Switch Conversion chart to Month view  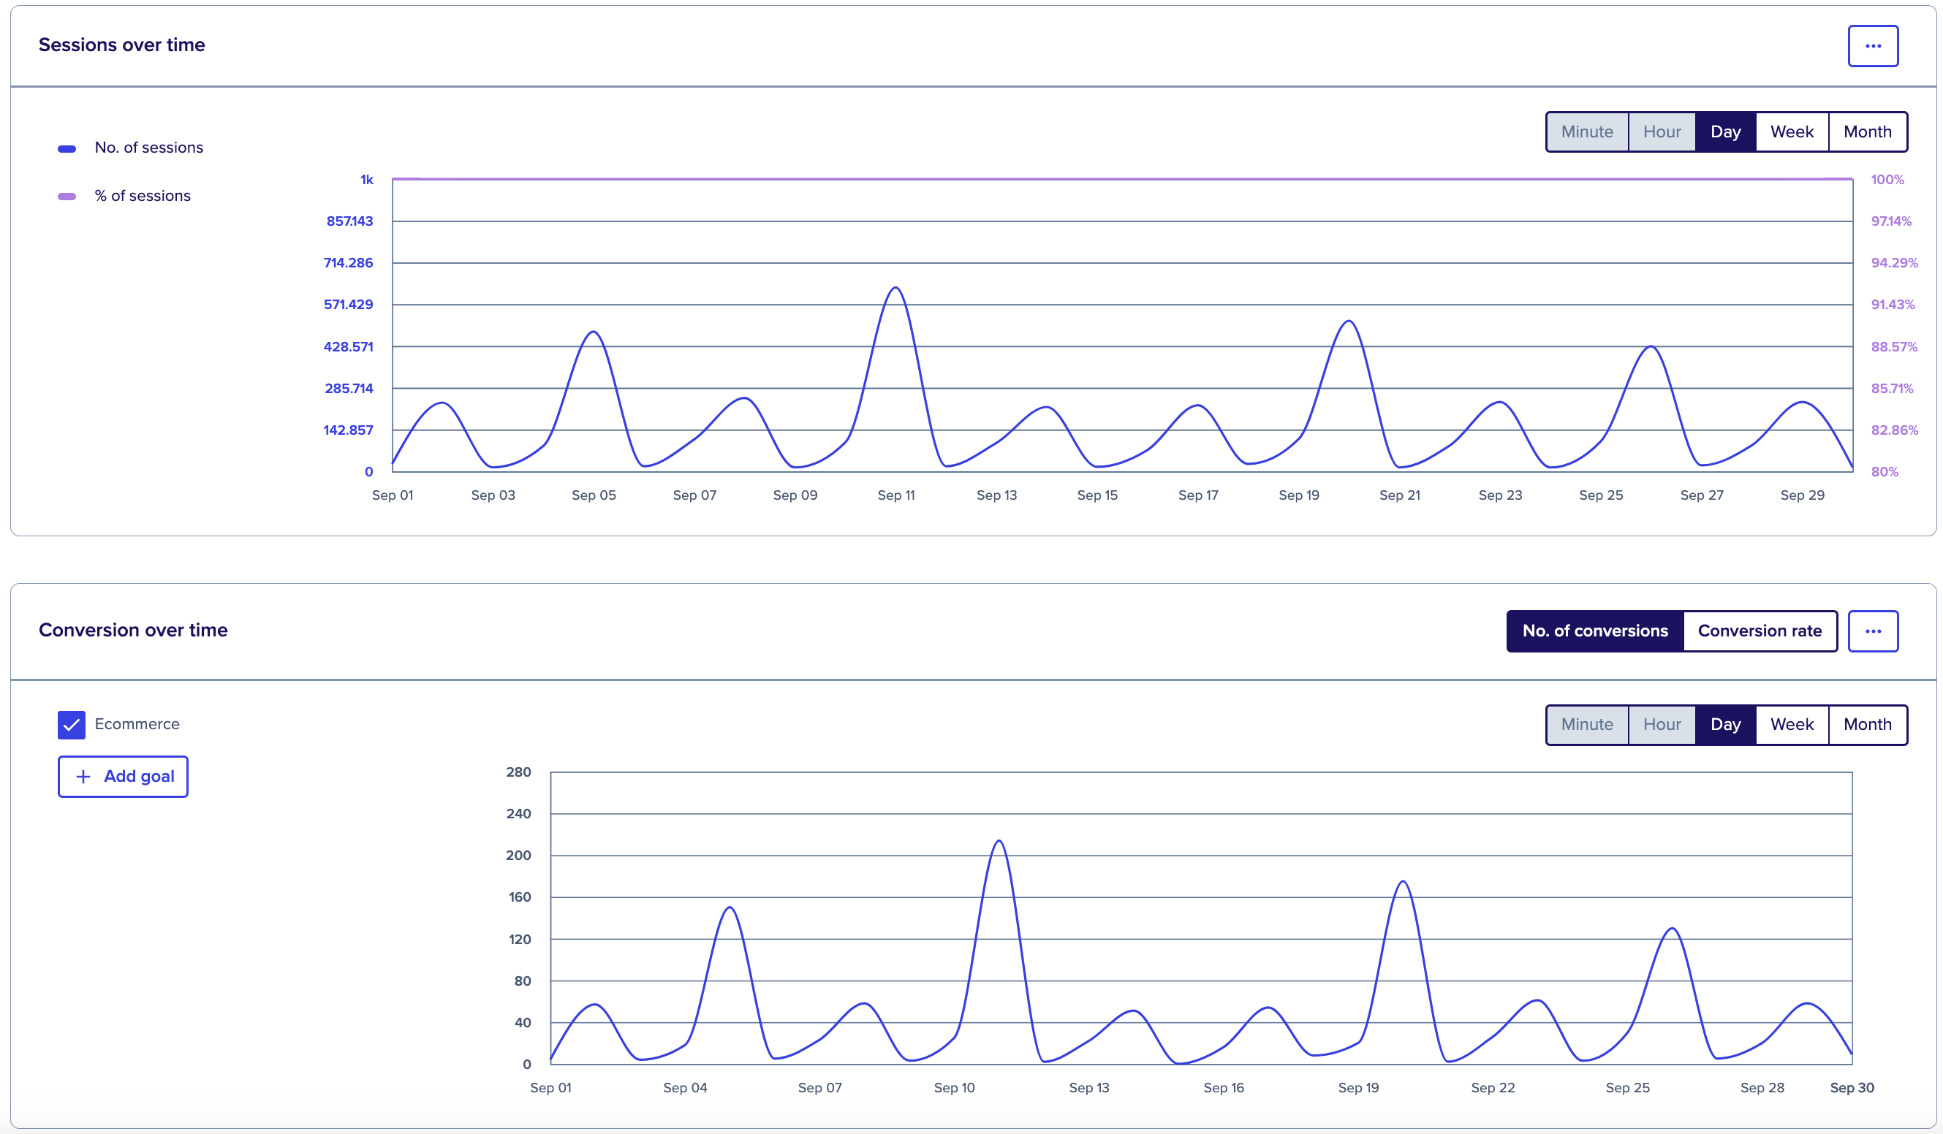pyautogui.click(x=1867, y=725)
